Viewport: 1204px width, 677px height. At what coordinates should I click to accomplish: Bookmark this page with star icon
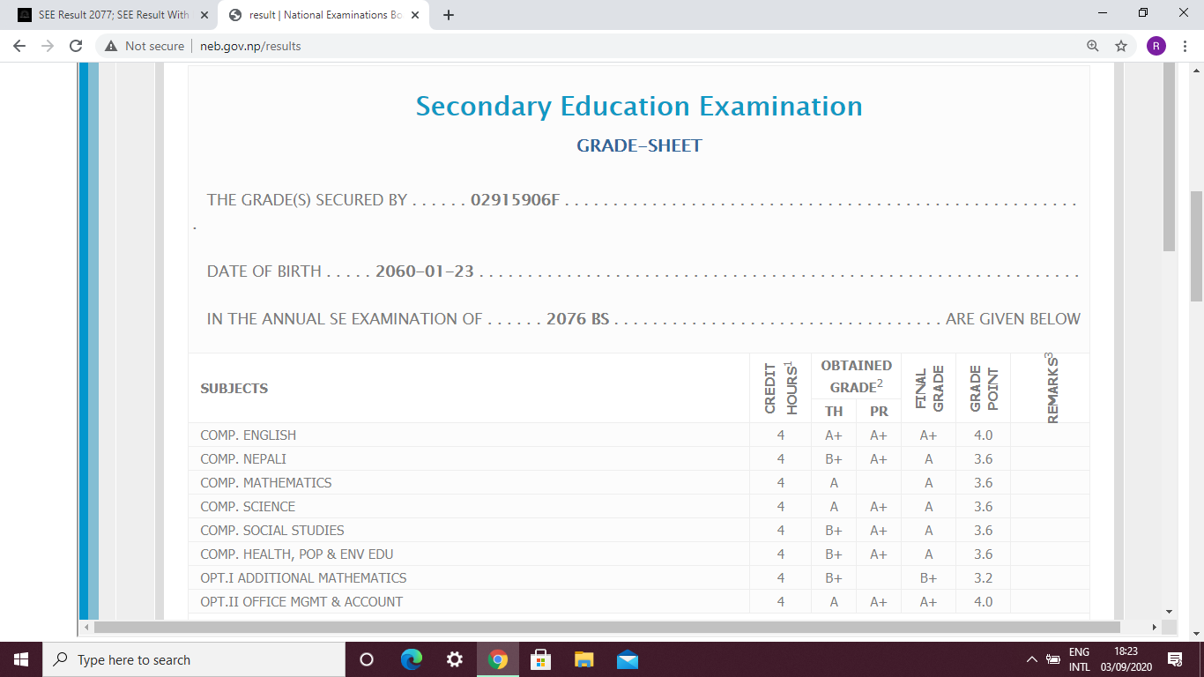pos(1121,46)
